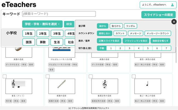Image resolution: width=178 pixels, height=110 pixels.
Task: Close the slideshow settings popup
Action: (174, 22)
